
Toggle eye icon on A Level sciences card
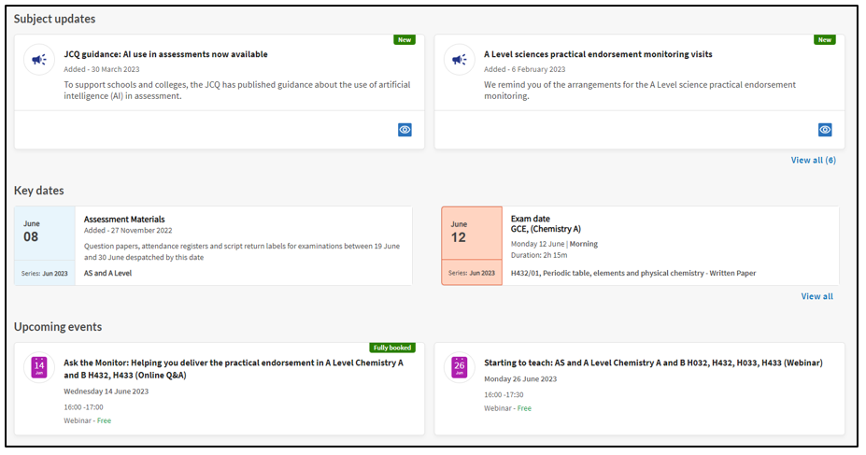[x=825, y=130]
